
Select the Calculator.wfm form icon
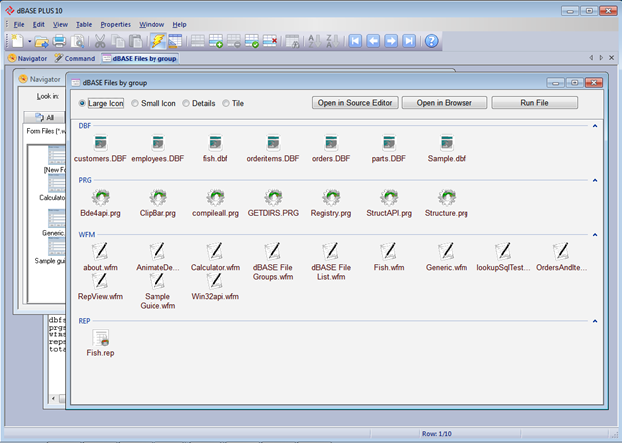tap(215, 251)
